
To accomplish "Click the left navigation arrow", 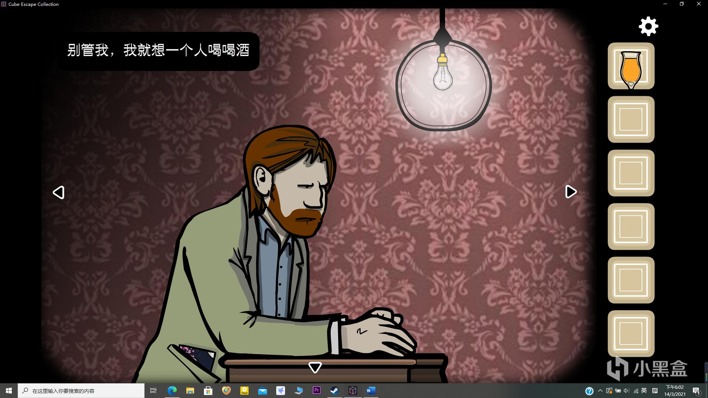I will (59, 192).
